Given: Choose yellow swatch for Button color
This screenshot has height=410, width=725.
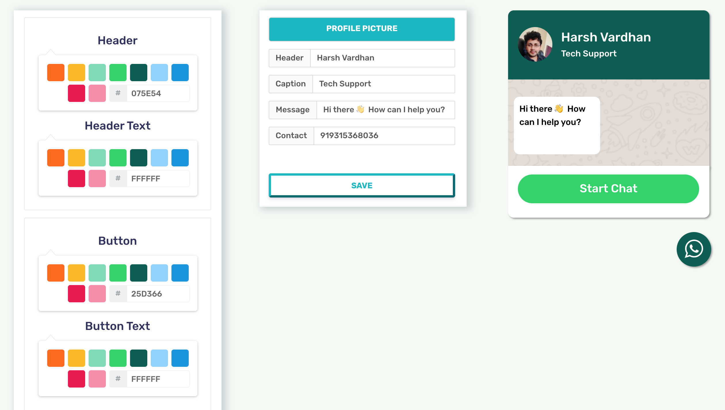Looking at the screenshot, I should pyautogui.click(x=77, y=273).
